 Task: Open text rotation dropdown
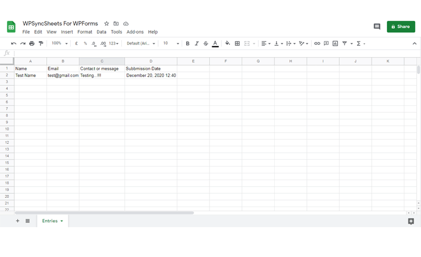(x=303, y=43)
